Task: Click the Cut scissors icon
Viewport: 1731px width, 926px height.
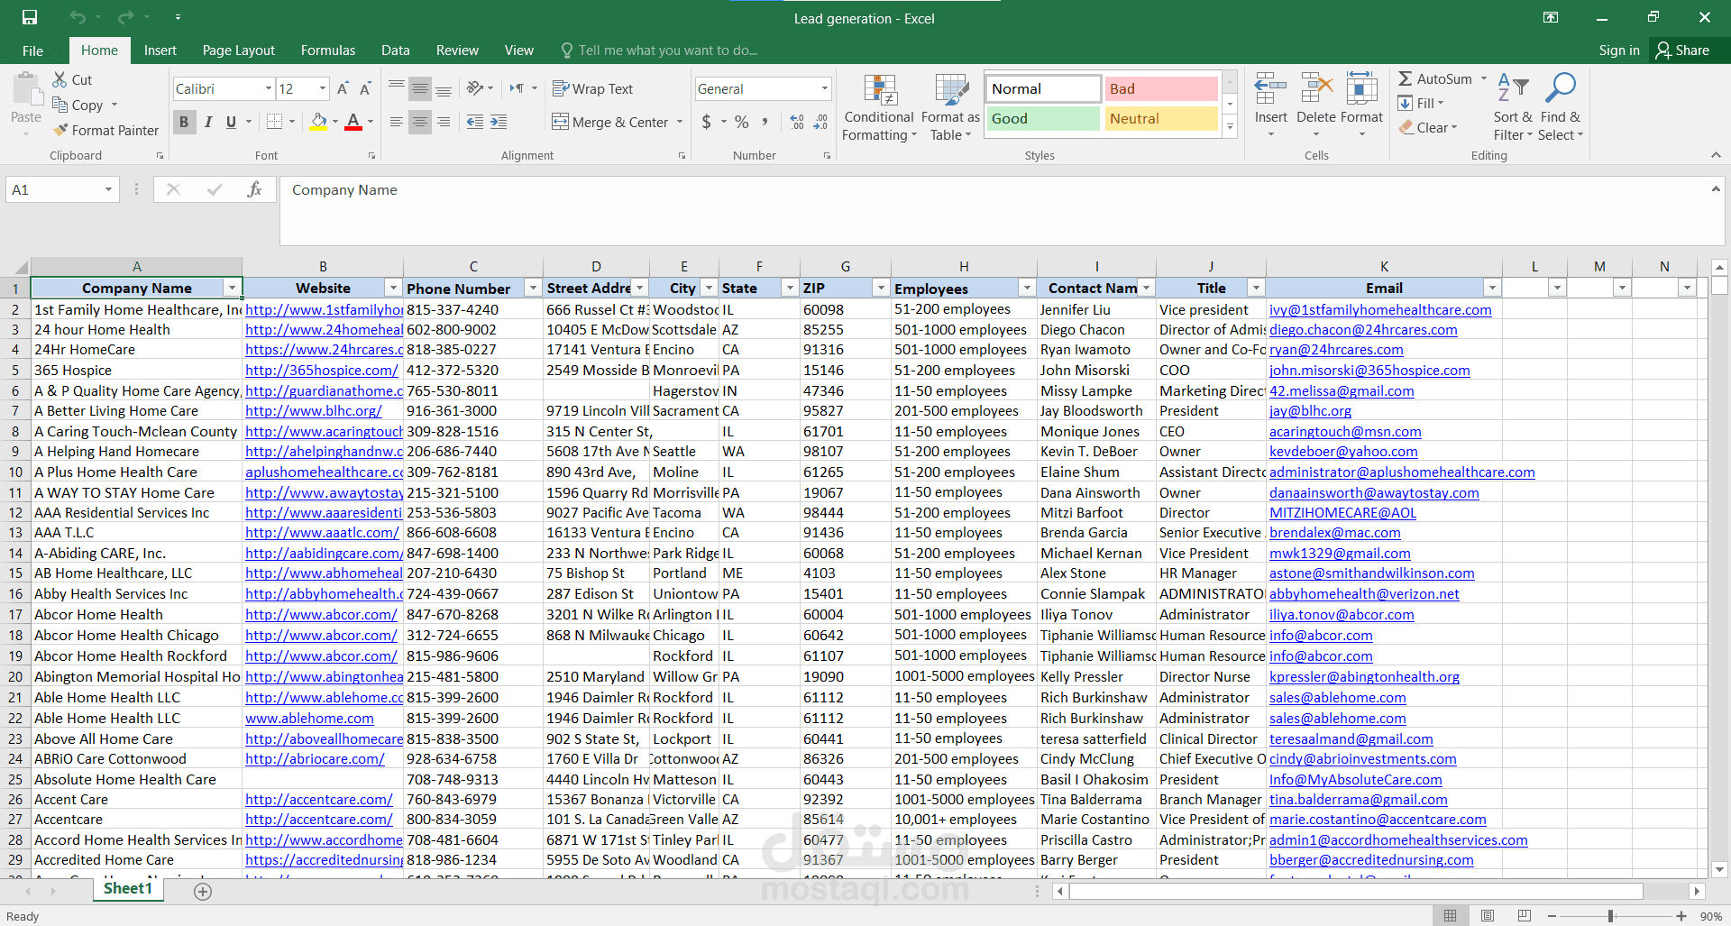Action: pyautogui.click(x=60, y=79)
